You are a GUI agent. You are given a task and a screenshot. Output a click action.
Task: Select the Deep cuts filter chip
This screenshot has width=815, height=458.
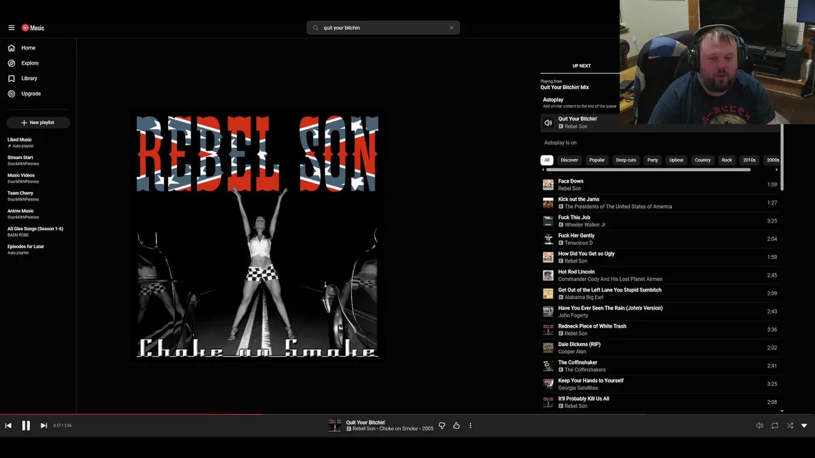pyautogui.click(x=626, y=160)
